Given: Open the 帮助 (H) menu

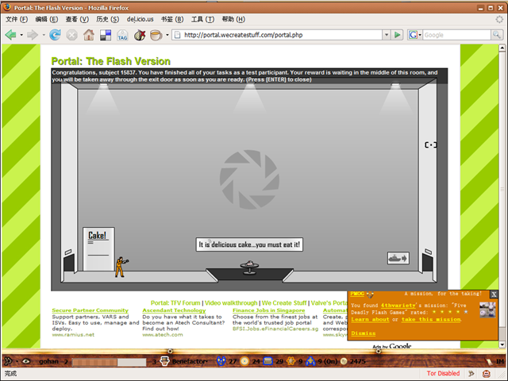Looking at the screenshot, I should coord(233,19).
